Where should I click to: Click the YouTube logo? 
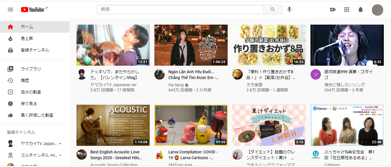click(x=32, y=10)
